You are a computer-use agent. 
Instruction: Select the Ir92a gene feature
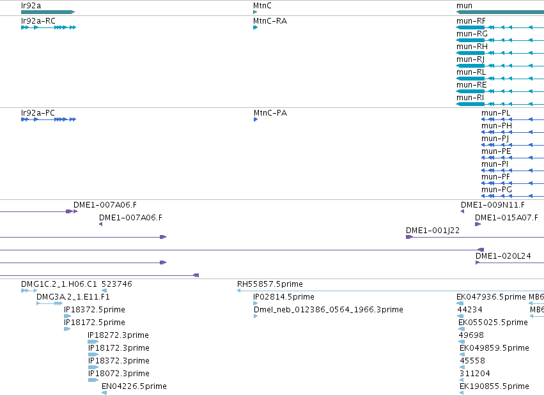48,12
